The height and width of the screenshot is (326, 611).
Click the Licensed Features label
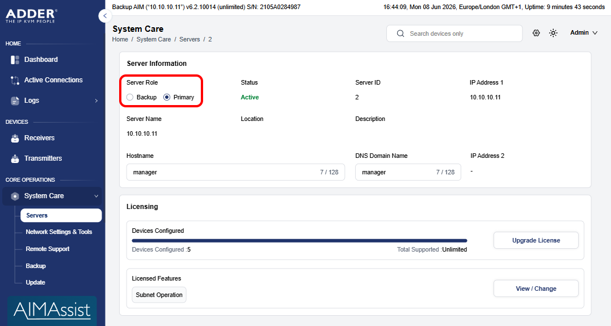(156, 278)
